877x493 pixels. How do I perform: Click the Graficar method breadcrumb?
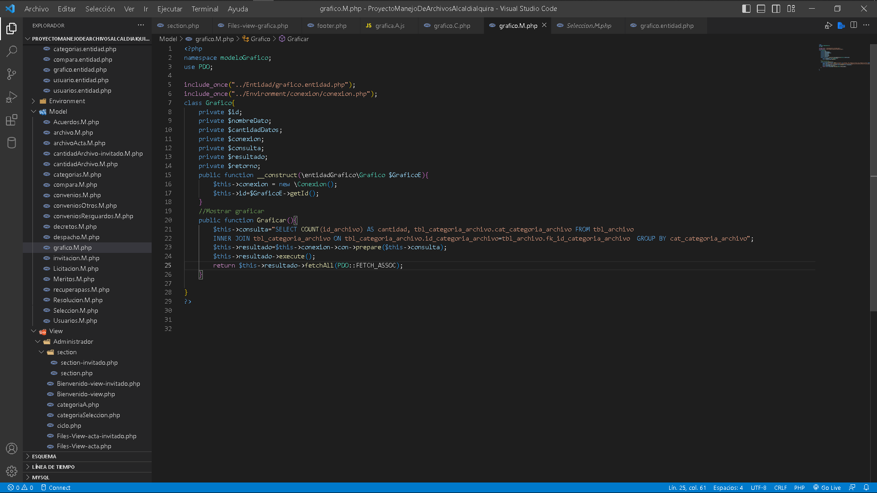(294, 39)
